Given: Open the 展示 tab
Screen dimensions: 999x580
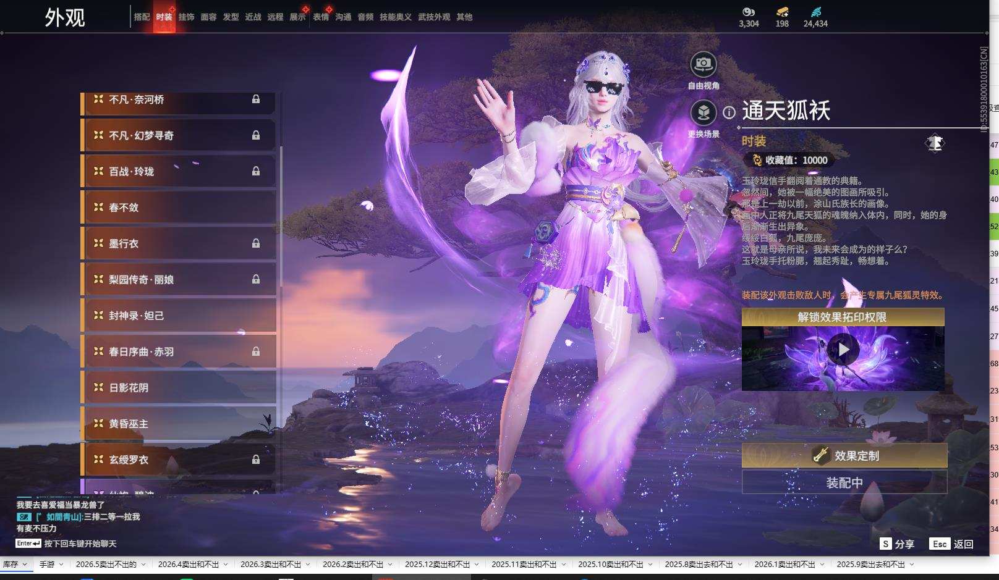Looking at the screenshot, I should pyautogui.click(x=298, y=17).
